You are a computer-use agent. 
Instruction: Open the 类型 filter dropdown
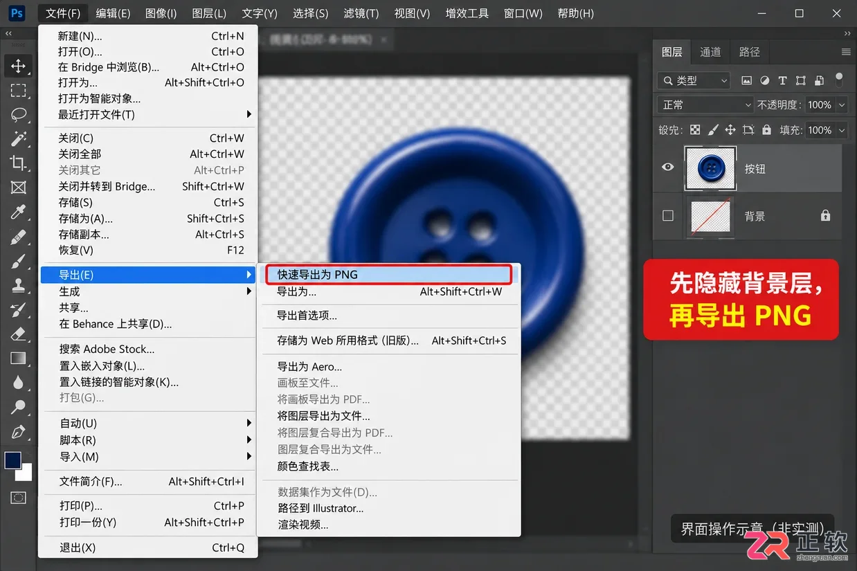[694, 80]
